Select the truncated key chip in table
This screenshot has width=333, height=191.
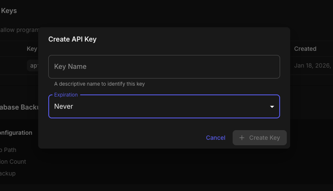[34, 65]
